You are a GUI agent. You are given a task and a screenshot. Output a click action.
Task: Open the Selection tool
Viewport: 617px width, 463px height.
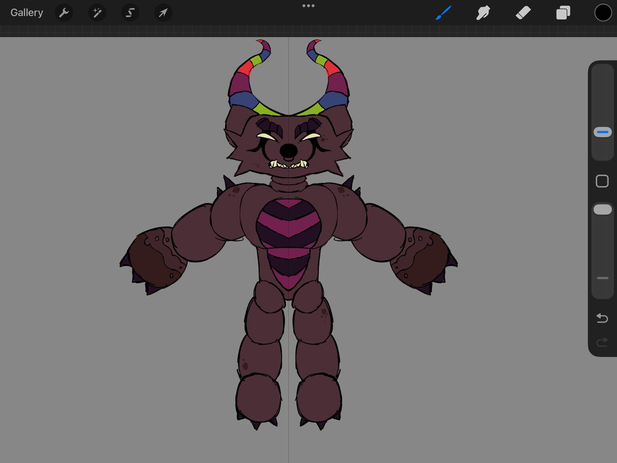130,13
